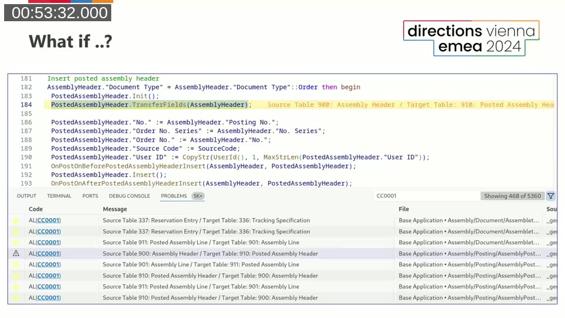Open the PORTS panel tab
This screenshot has height=318, width=565.
[x=90, y=196]
